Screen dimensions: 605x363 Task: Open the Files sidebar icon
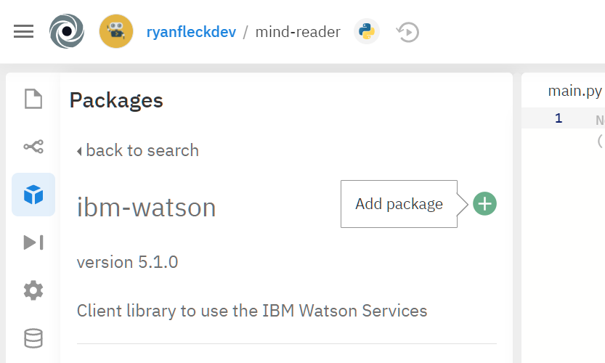pyautogui.click(x=33, y=99)
